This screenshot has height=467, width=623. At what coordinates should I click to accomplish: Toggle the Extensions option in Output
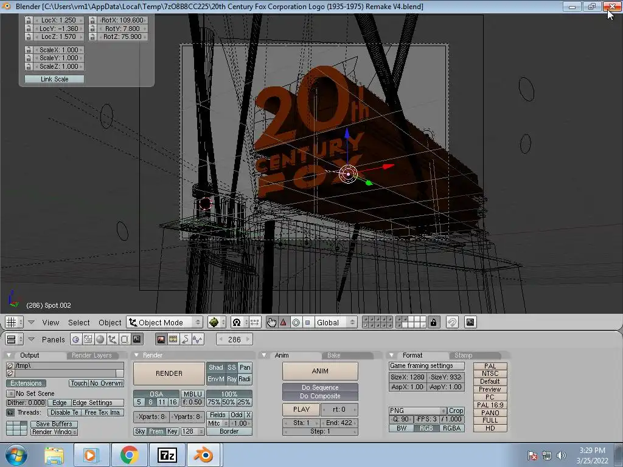[26, 384]
